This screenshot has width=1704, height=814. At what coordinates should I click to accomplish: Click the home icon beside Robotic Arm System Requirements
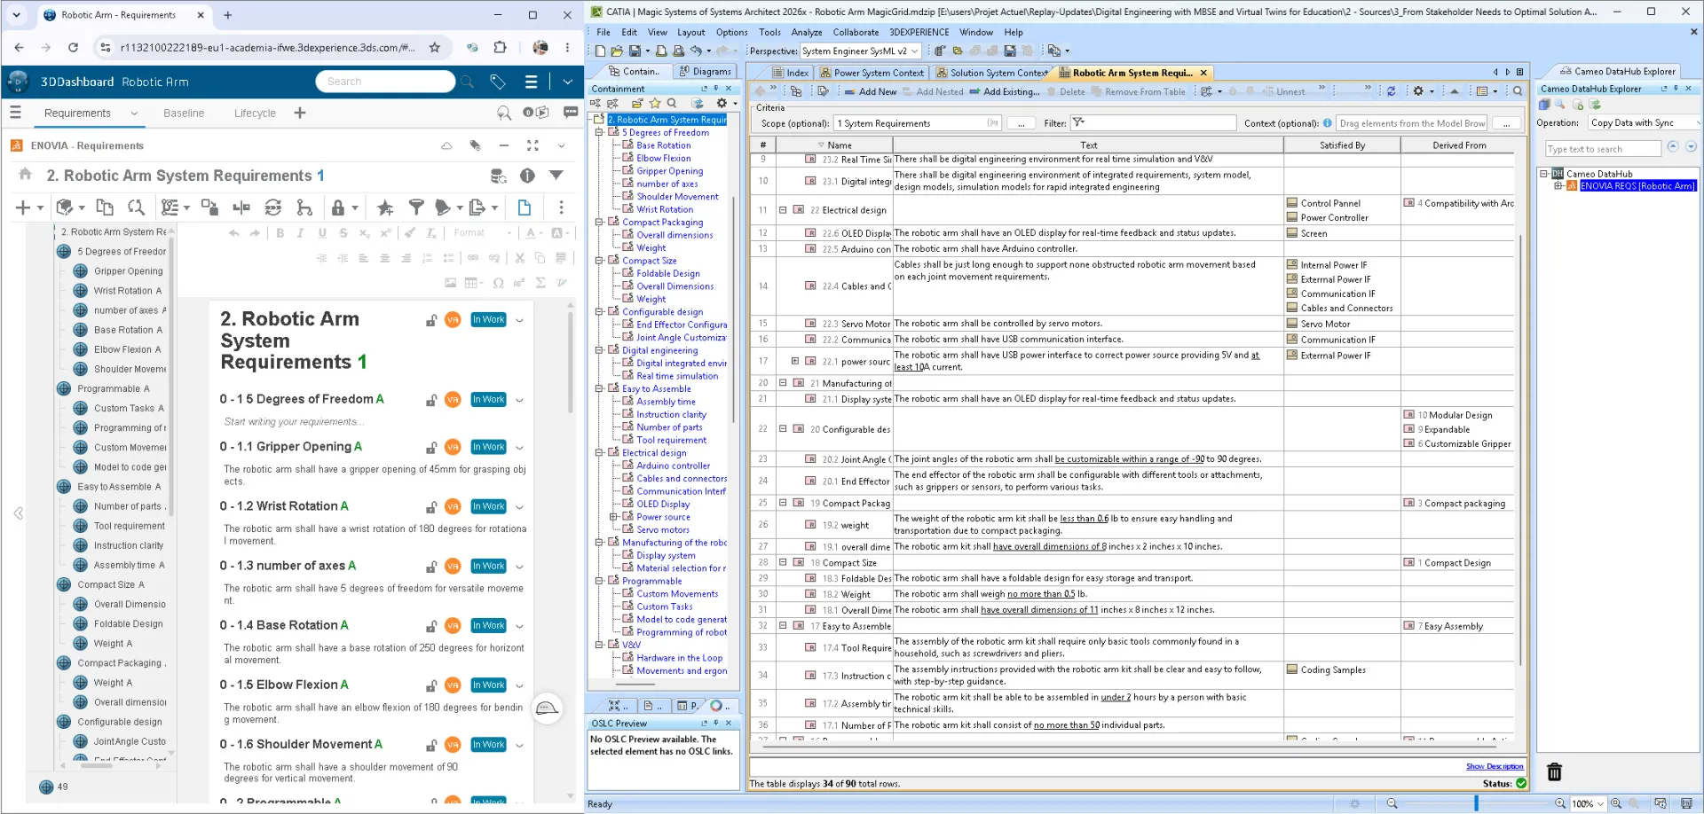[x=25, y=175]
